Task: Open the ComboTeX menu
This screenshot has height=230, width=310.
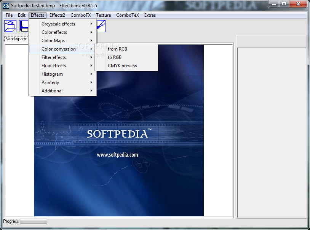Action: coord(128,15)
